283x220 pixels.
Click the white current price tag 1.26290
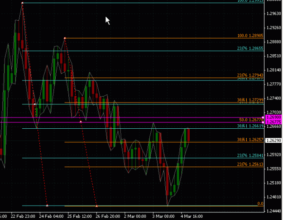tap(273, 140)
